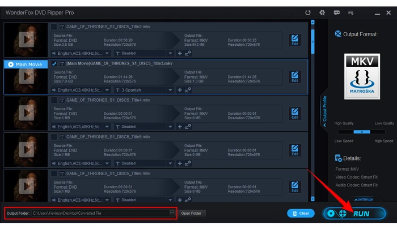Image resolution: width=397 pixels, height=230 pixels.
Task: Open the feedback chat bubble icon
Action: click(x=336, y=12)
